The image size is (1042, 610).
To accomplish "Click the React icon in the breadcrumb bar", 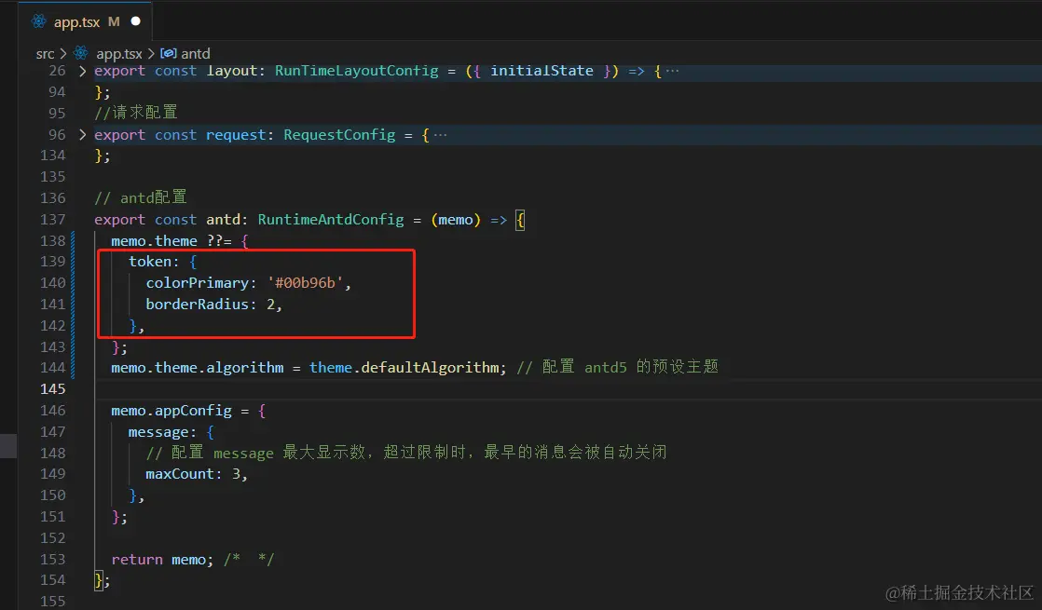I will click(x=80, y=53).
